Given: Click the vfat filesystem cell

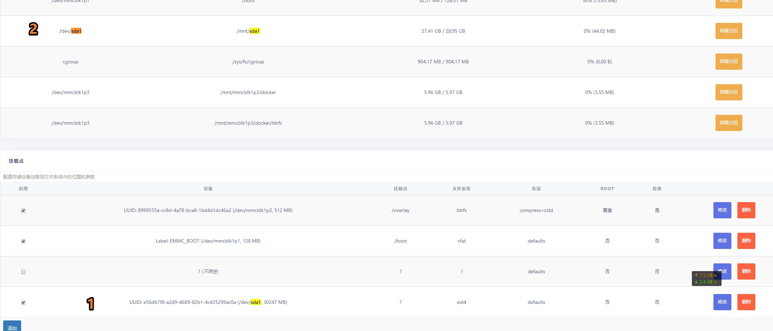Looking at the screenshot, I should coord(462,241).
